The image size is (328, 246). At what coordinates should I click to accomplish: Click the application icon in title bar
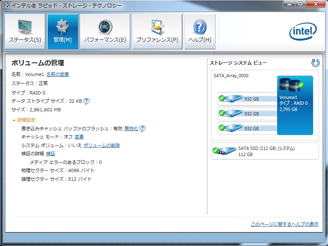(x=6, y=5)
